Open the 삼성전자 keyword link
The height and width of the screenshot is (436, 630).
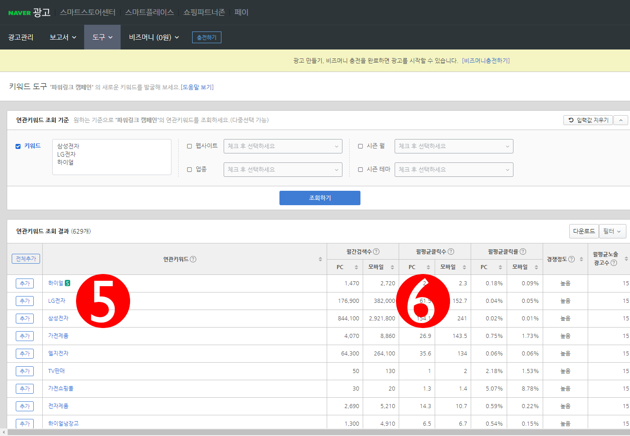[x=58, y=318]
